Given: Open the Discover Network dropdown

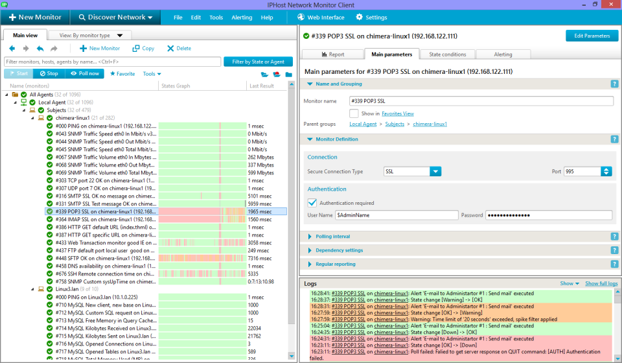Looking at the screenshot, I should coord(115,18).
